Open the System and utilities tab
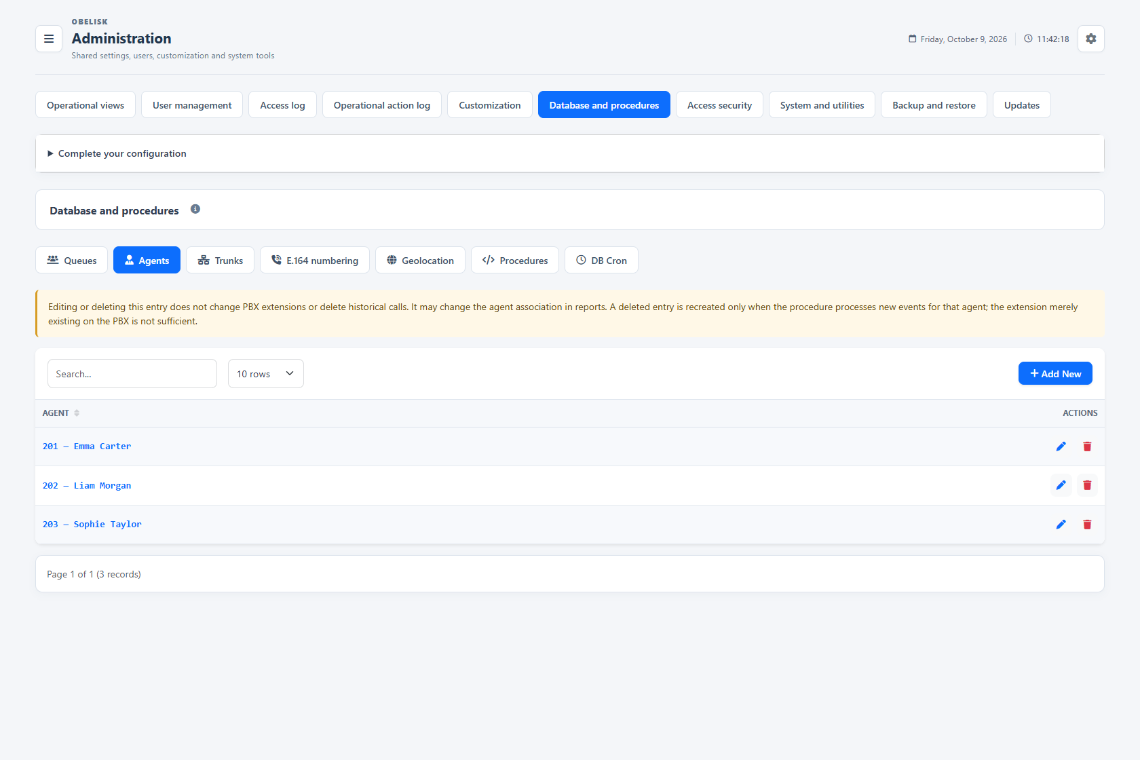Viewport: 1140px width, 760px height. [x=822, y=104]
